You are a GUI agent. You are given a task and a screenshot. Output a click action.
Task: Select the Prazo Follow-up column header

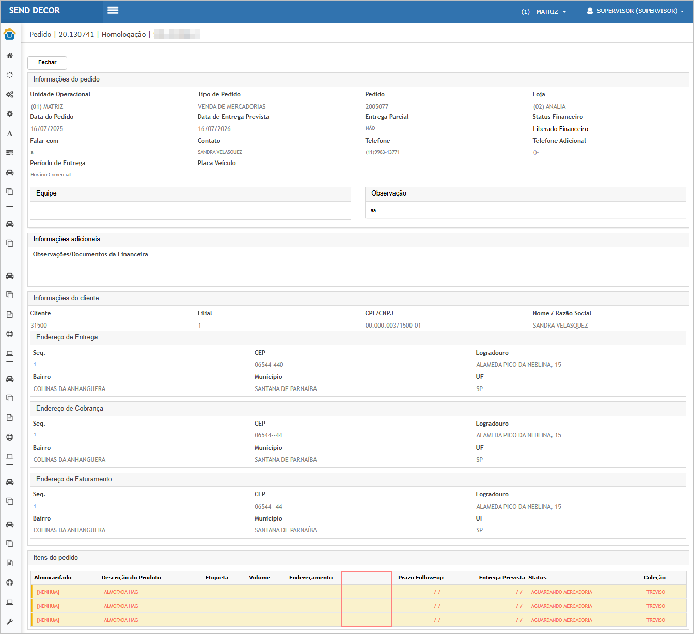[420, 578]
